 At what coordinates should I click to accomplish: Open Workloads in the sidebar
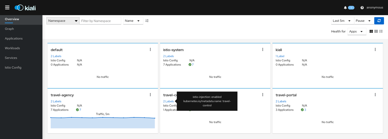[x=21, y=48]
